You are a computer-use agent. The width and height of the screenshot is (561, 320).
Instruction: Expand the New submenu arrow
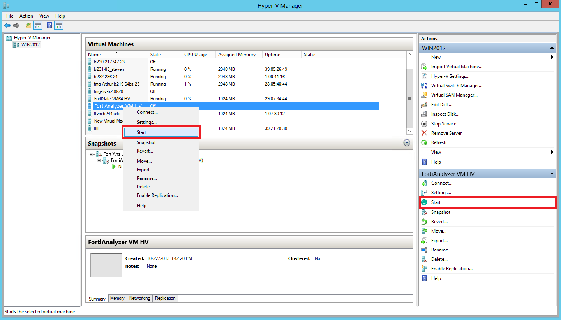tap(552, 57)
